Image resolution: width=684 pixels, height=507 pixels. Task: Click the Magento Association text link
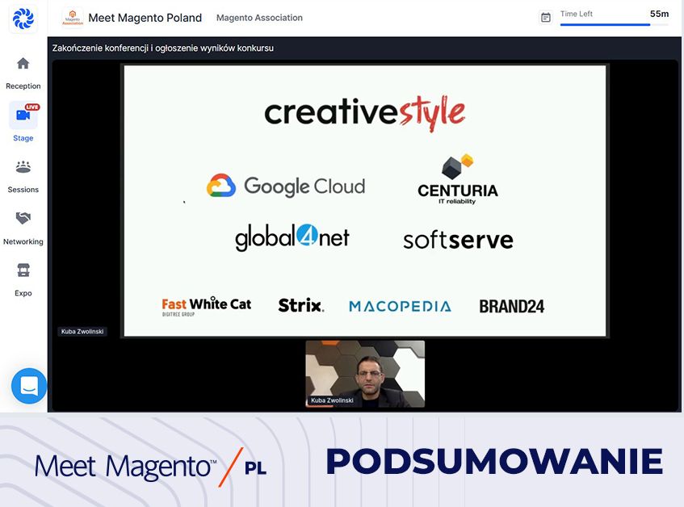[258, 17]
